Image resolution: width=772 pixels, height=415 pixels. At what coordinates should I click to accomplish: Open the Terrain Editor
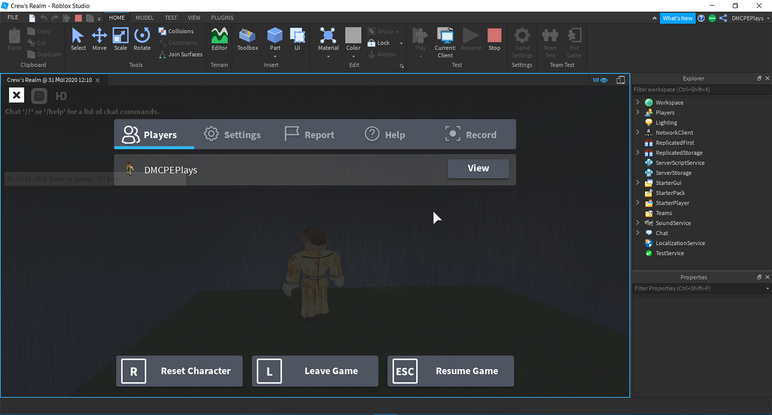219,39
